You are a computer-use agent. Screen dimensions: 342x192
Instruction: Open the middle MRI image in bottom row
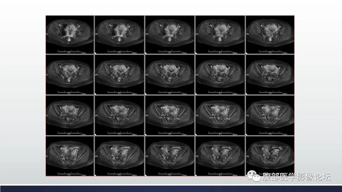[170, 156]
